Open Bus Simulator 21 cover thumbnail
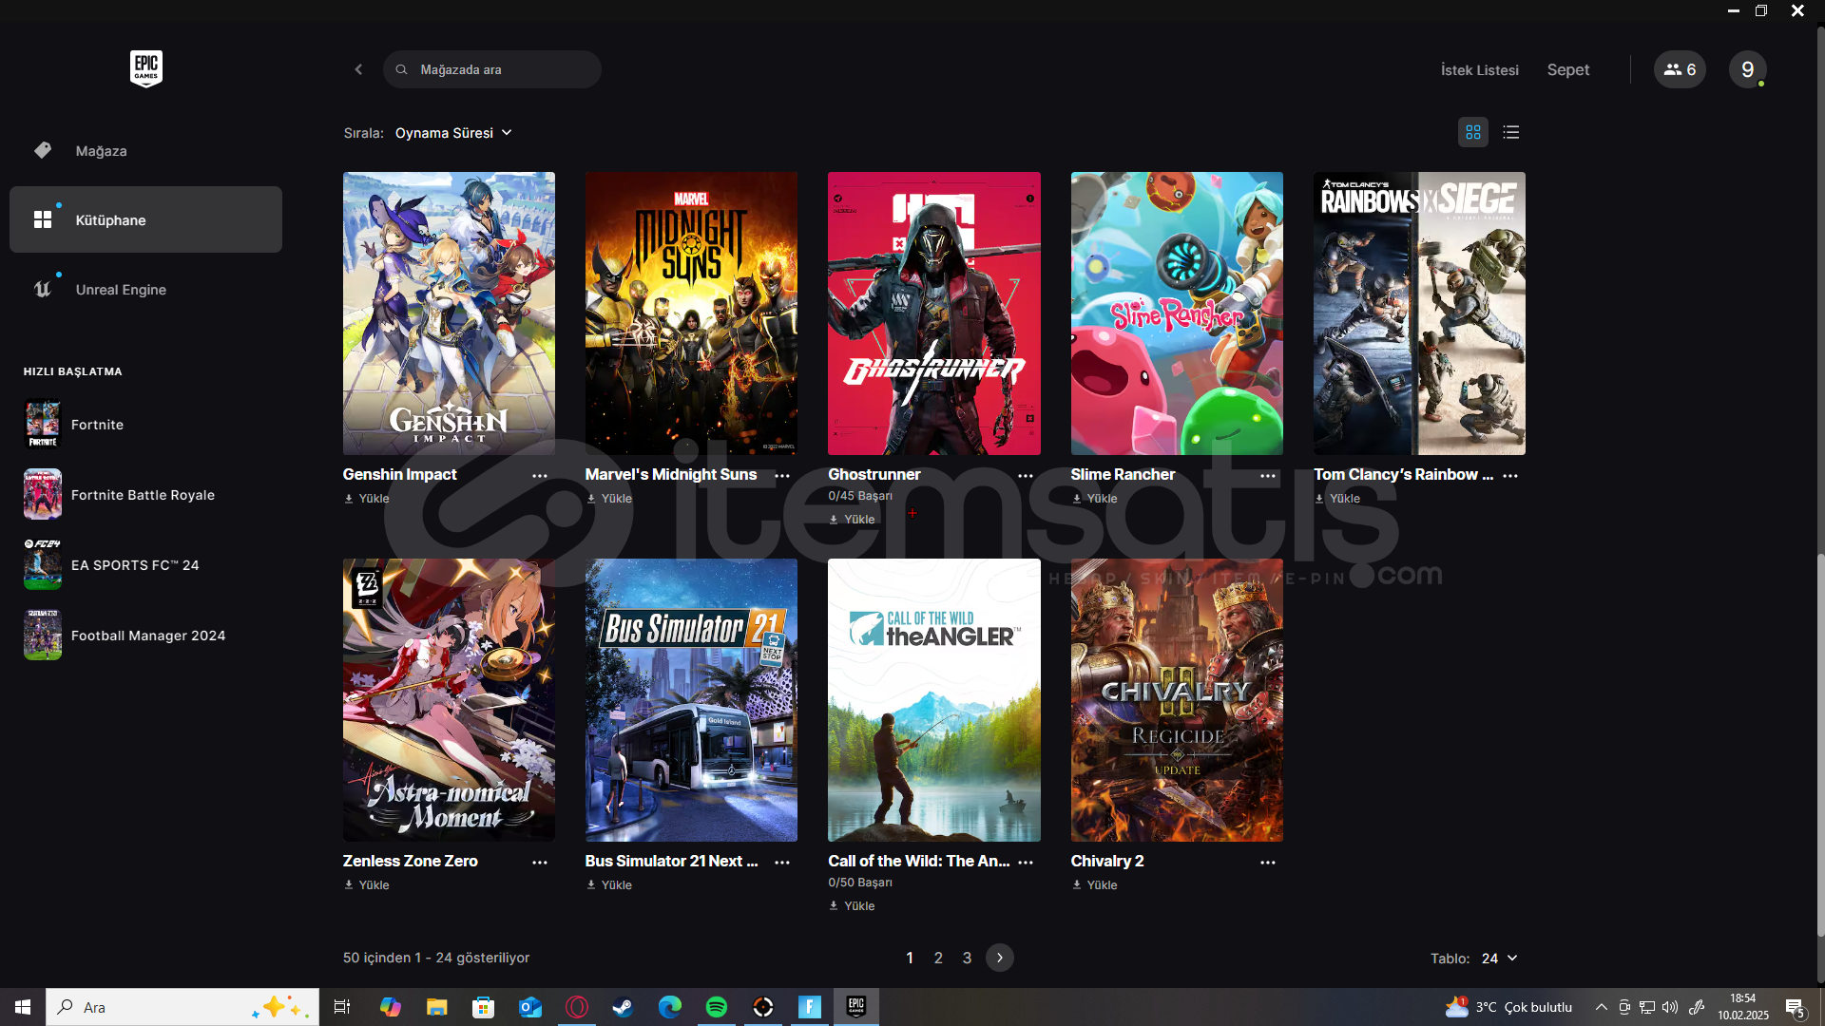 (691, 700)
